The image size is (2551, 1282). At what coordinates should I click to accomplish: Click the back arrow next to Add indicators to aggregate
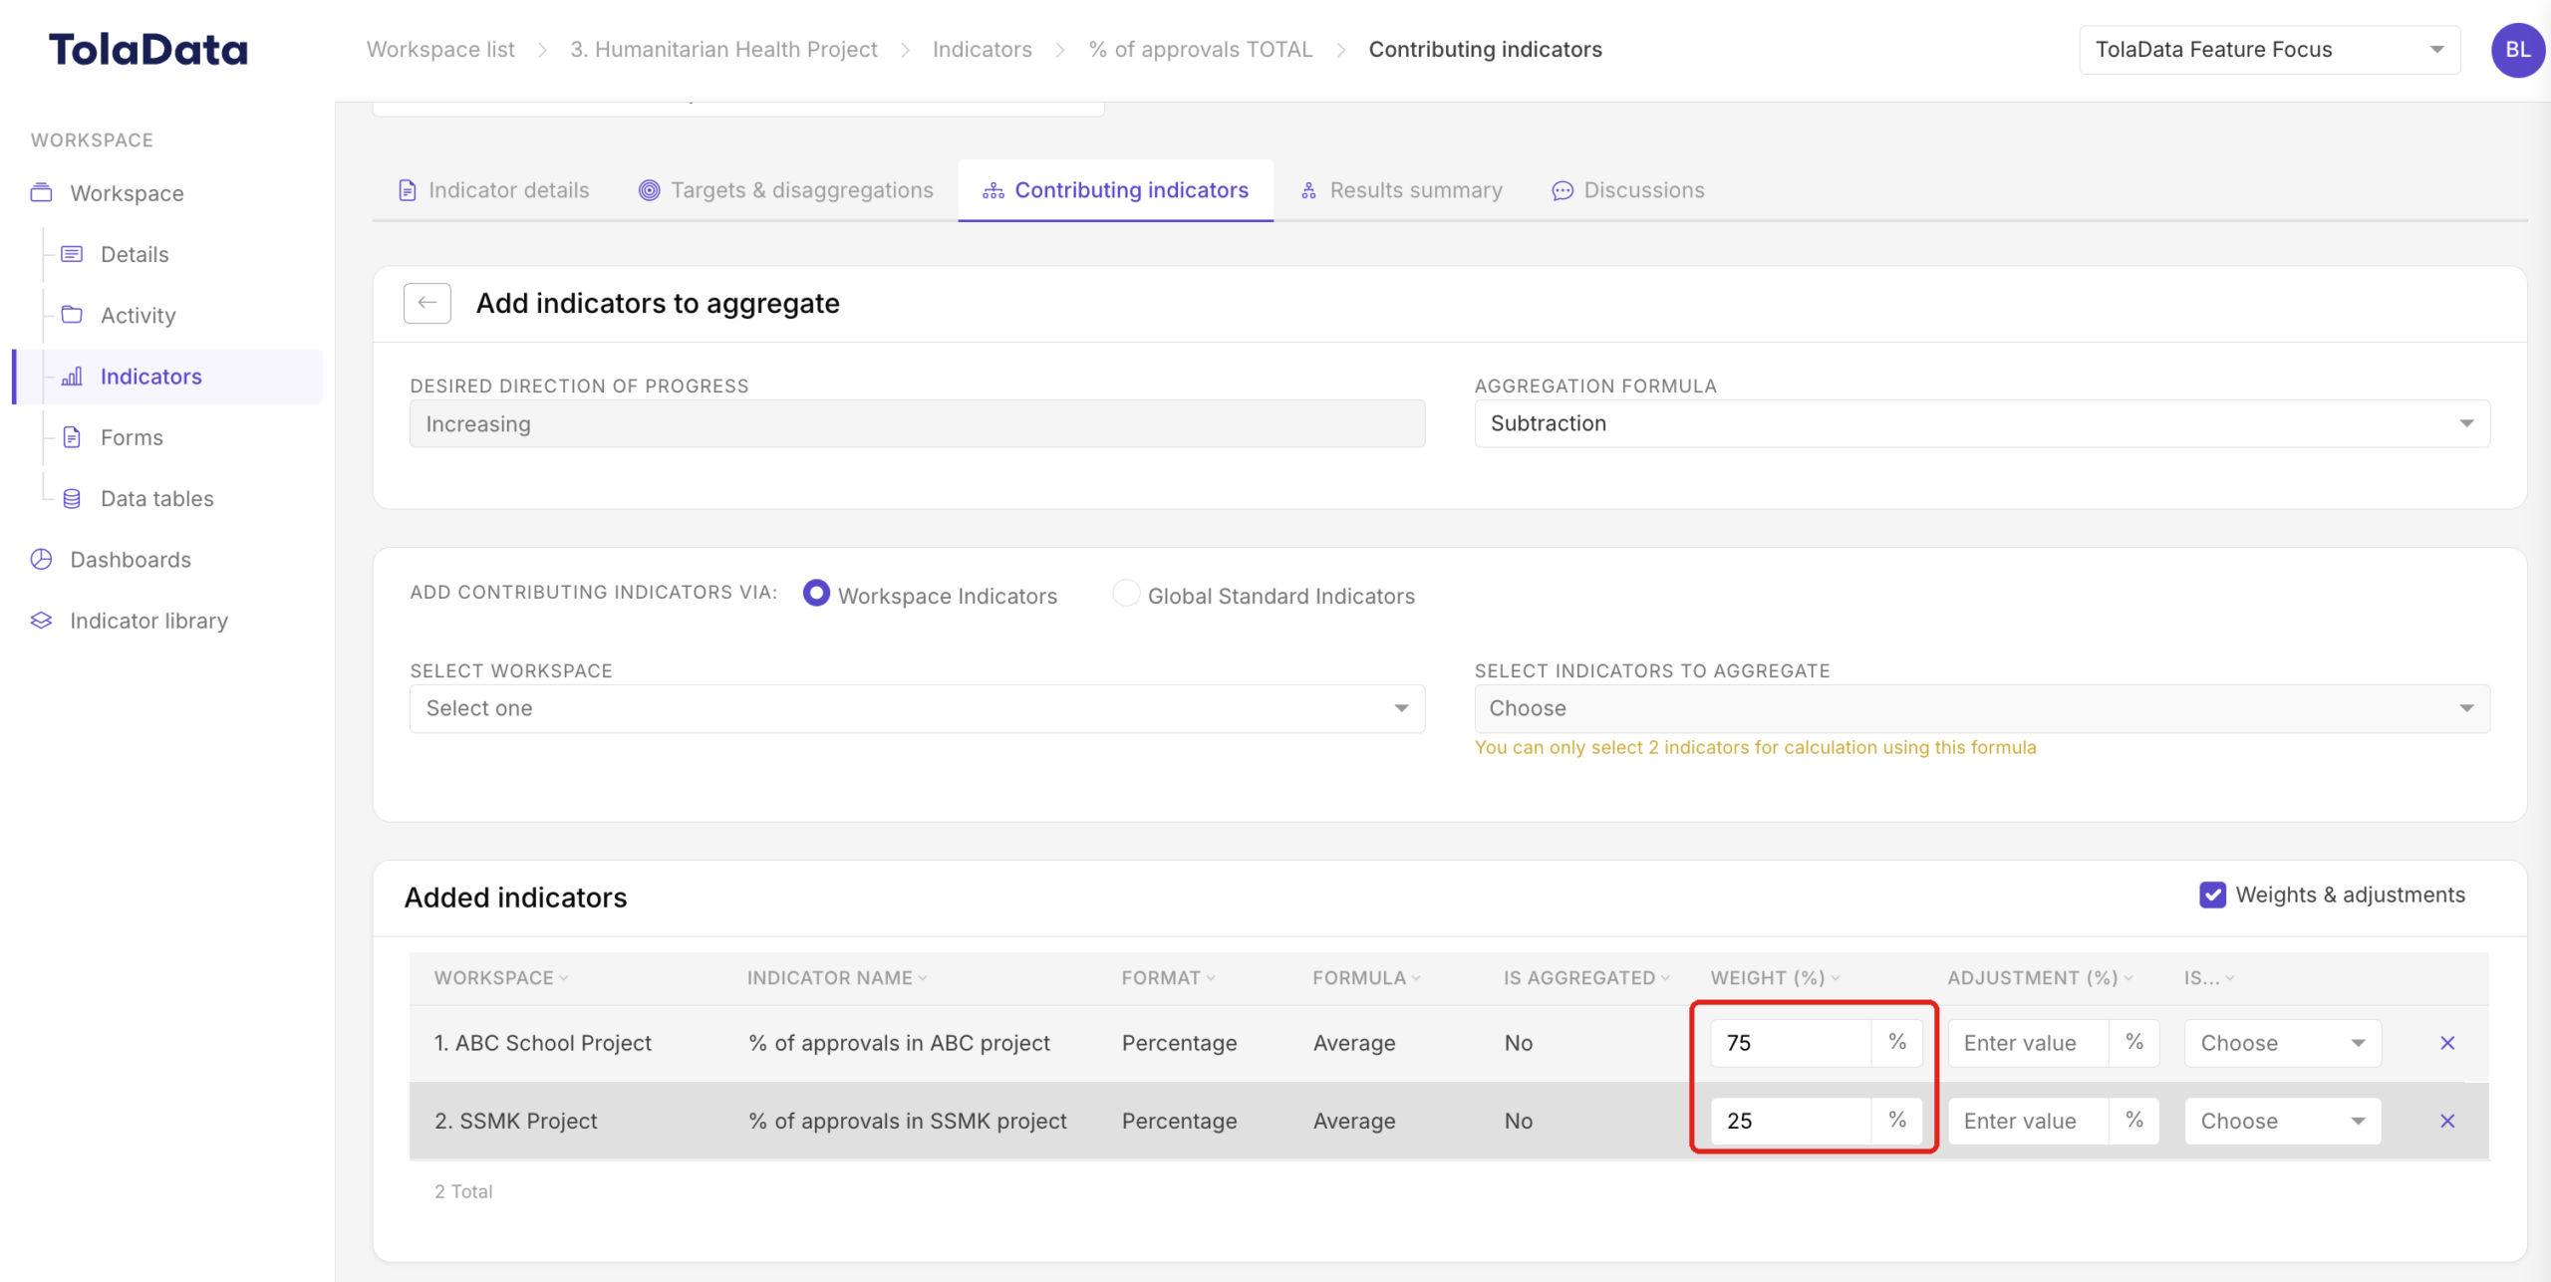tap(427, 303)
